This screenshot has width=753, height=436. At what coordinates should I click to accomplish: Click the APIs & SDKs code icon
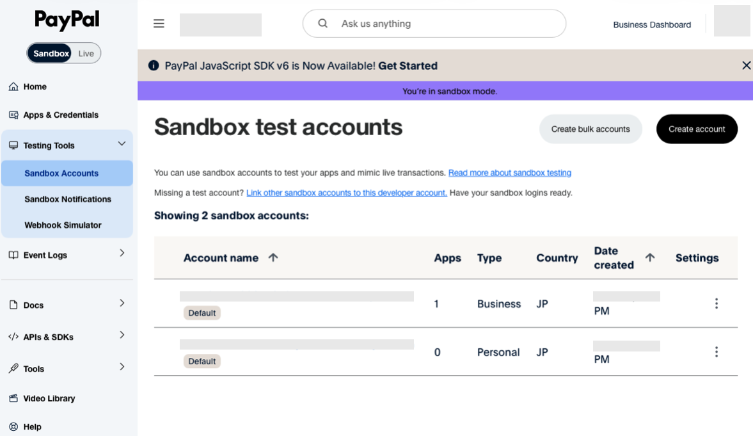tap(13, 337)
